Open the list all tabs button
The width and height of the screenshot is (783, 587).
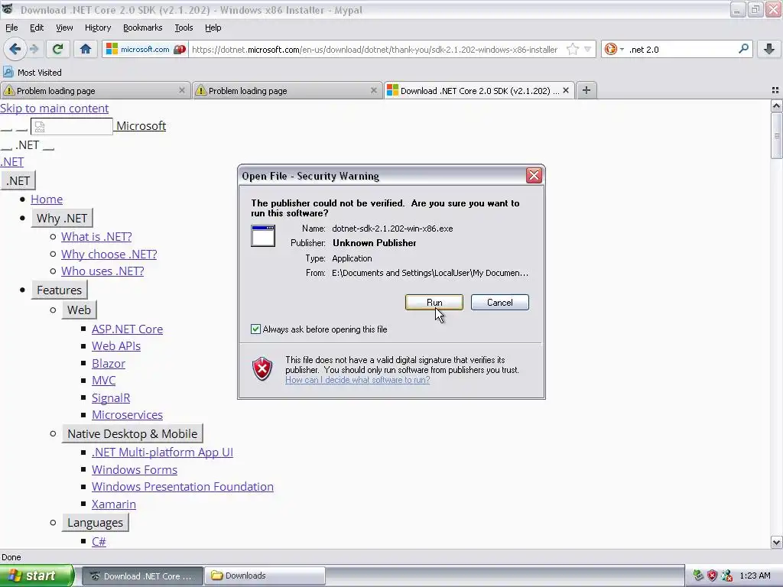(775, 90)
